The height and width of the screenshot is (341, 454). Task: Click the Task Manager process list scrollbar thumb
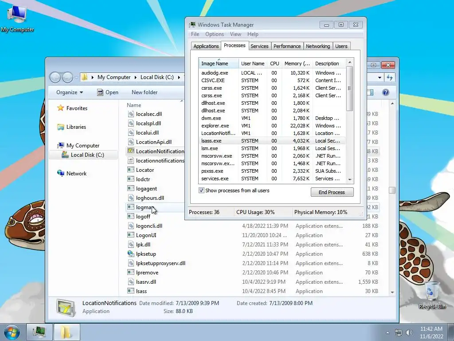pyautogui.click(x=349, y=88)
